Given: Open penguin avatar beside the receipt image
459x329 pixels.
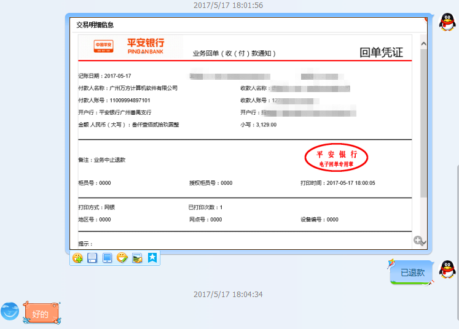Looking at the screenshot, I should point(447,22).
